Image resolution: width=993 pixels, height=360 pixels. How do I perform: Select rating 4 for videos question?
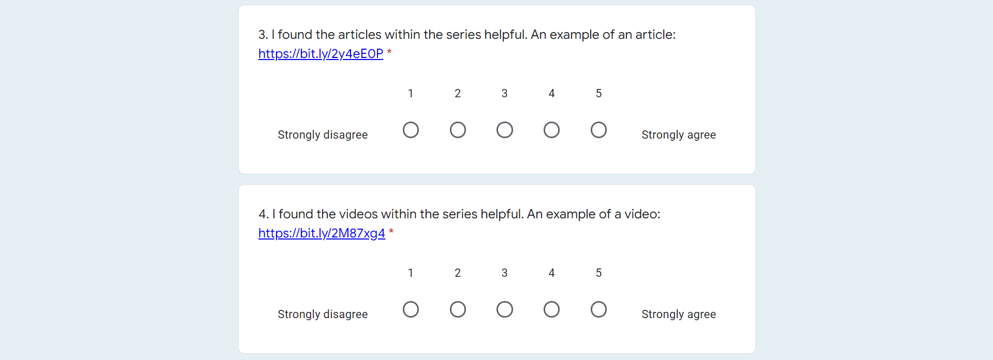[551, 309]
